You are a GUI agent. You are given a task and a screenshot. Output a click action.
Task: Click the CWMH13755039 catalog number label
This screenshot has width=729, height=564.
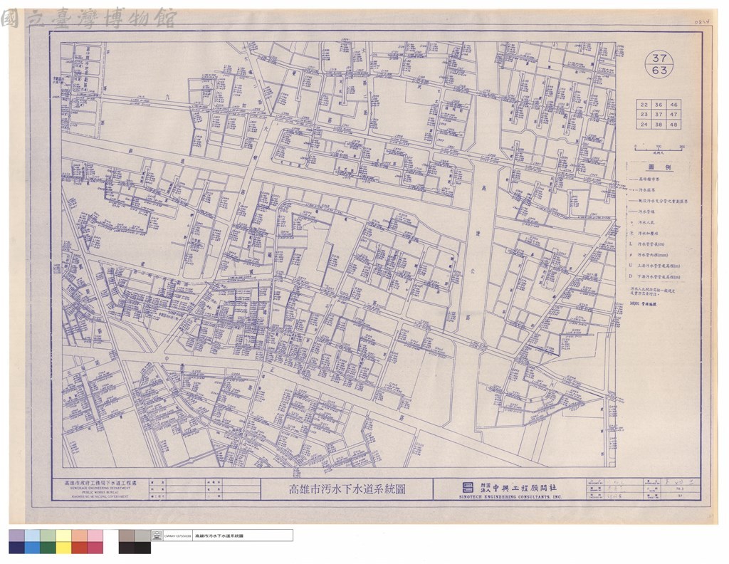[177, 536]
